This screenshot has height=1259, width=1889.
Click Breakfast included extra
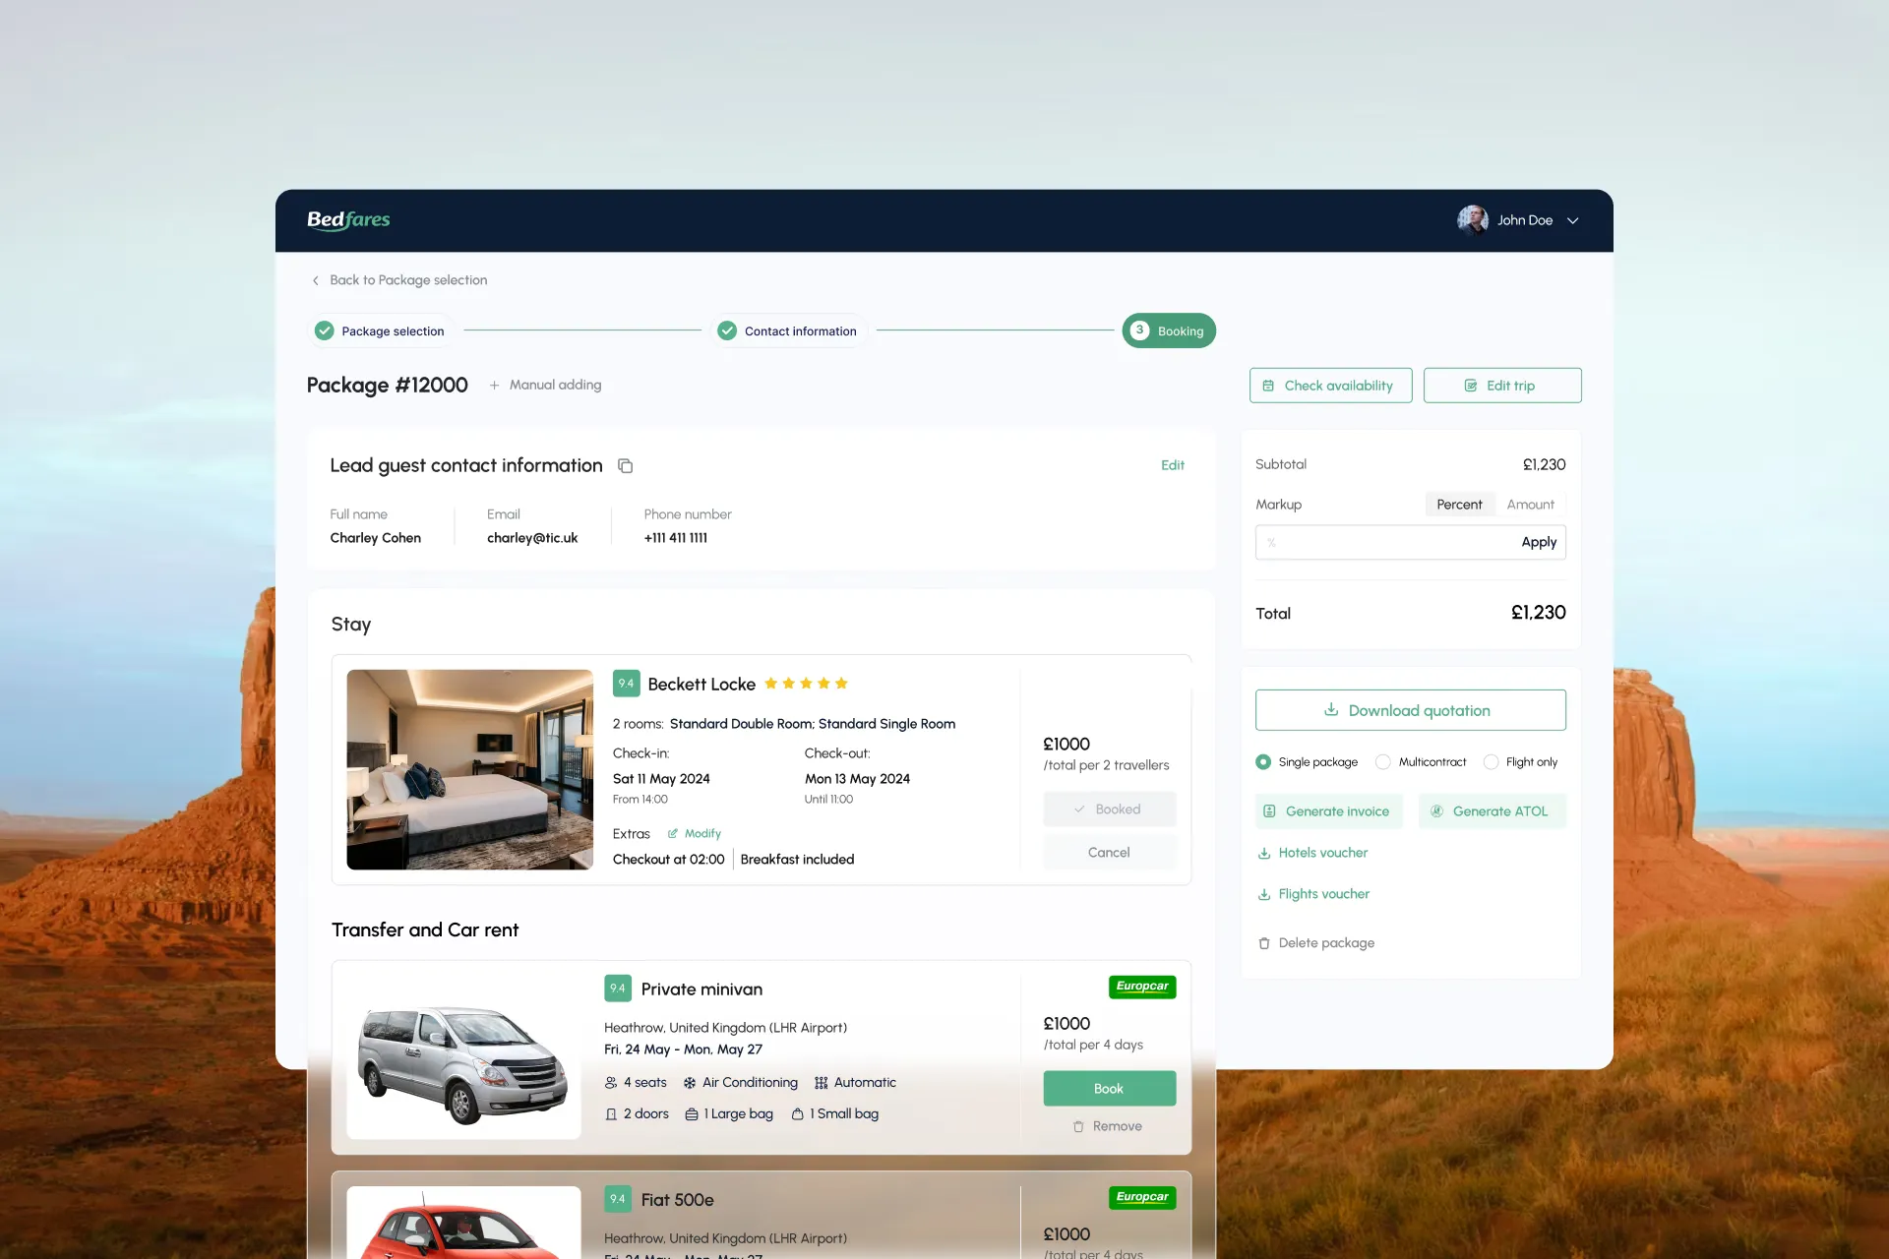[x=797, y=860]
